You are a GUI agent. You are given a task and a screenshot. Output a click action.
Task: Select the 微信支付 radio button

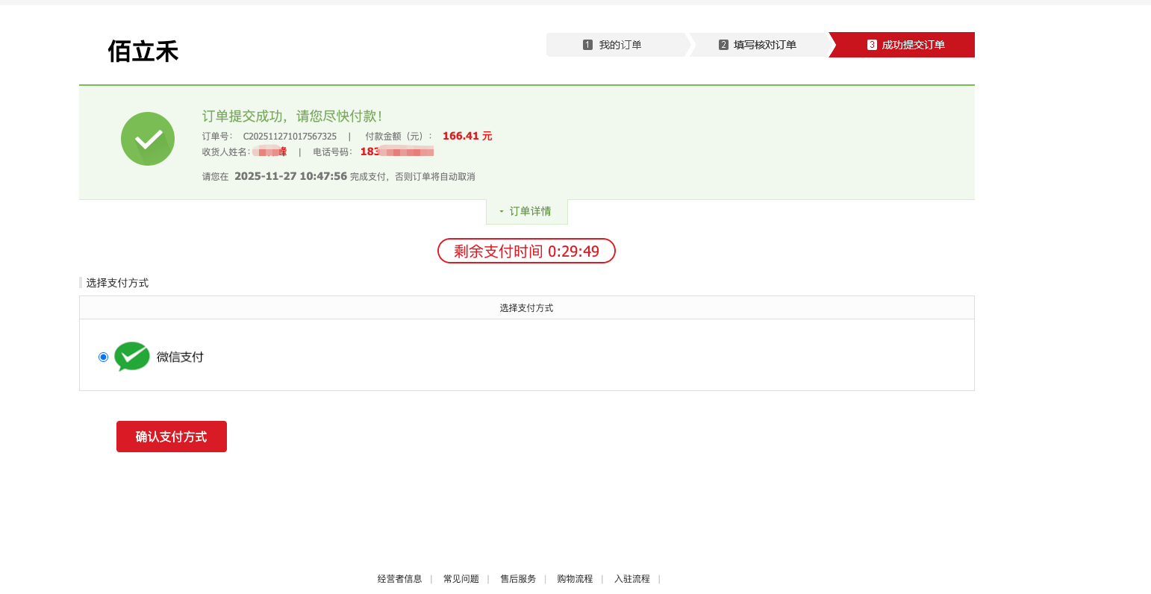tap(103, 357)
